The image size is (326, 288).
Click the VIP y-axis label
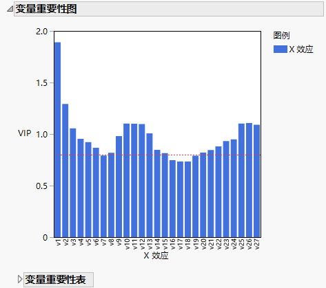[24, 133]
